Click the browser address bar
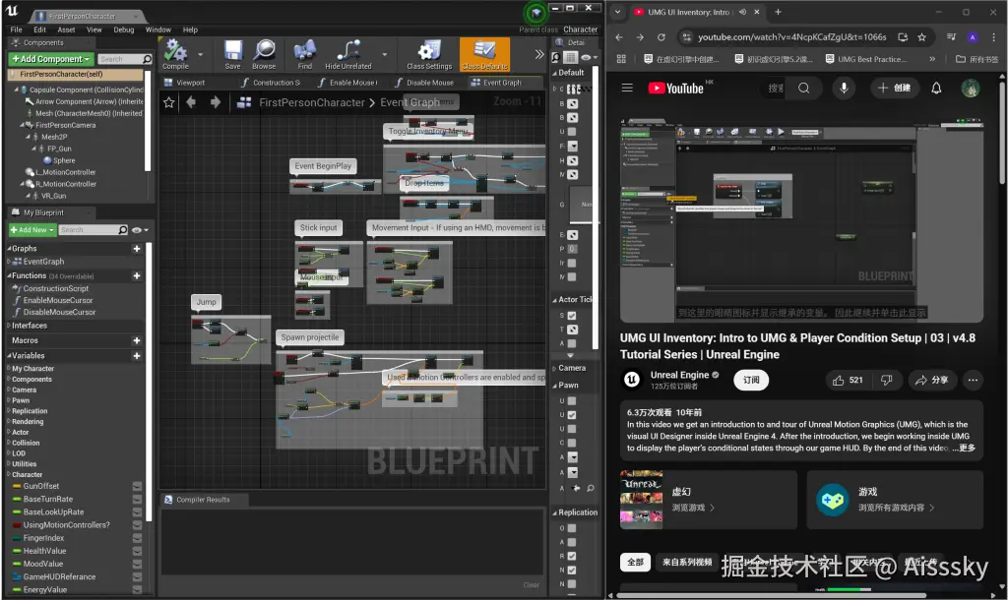 (x=792, y=37)
